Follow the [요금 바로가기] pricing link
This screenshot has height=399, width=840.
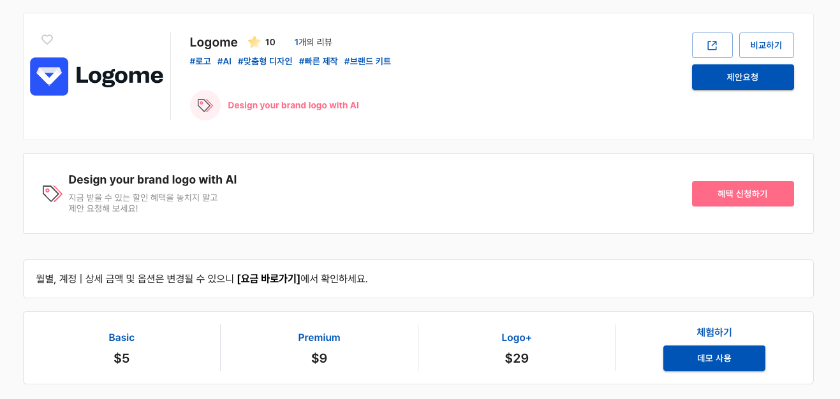tap(269, 279)
